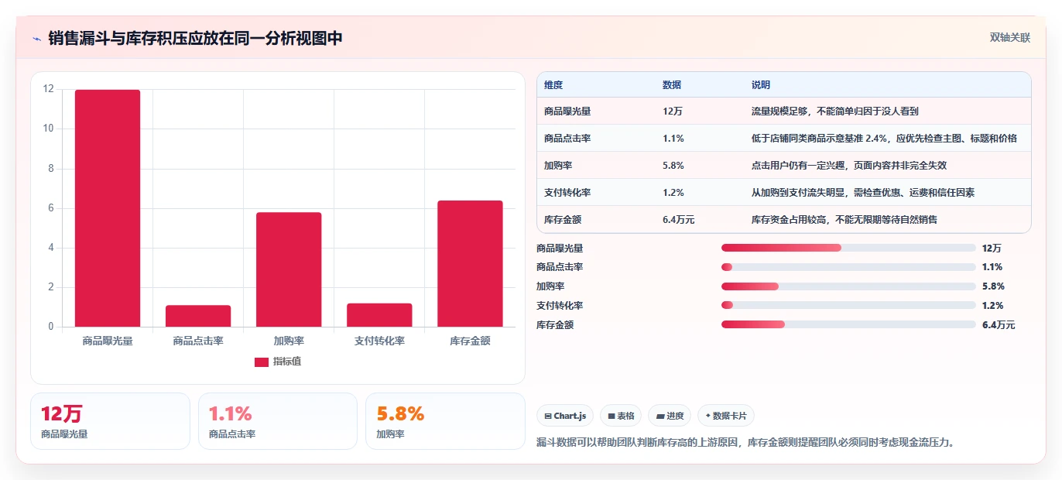Click the page title 销售漏斗与库存积压应放在同一分析视图中
Image resolution: width=1062 pixels, height=480 pixels.
tap(195, 39)
